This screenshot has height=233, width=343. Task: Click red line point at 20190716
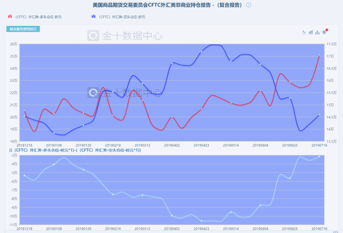(319, 55)
